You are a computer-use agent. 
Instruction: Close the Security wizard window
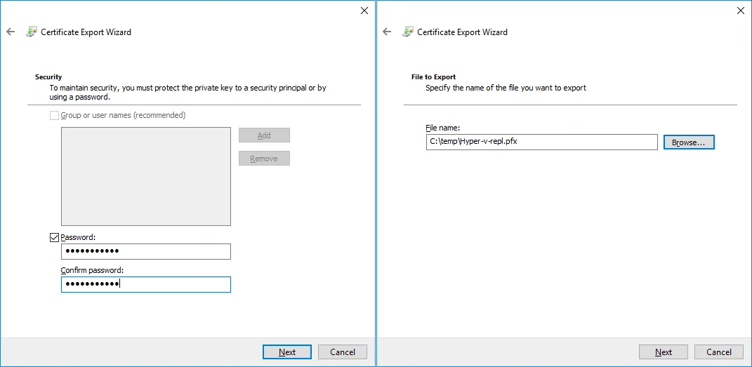[x=364, y=11]
